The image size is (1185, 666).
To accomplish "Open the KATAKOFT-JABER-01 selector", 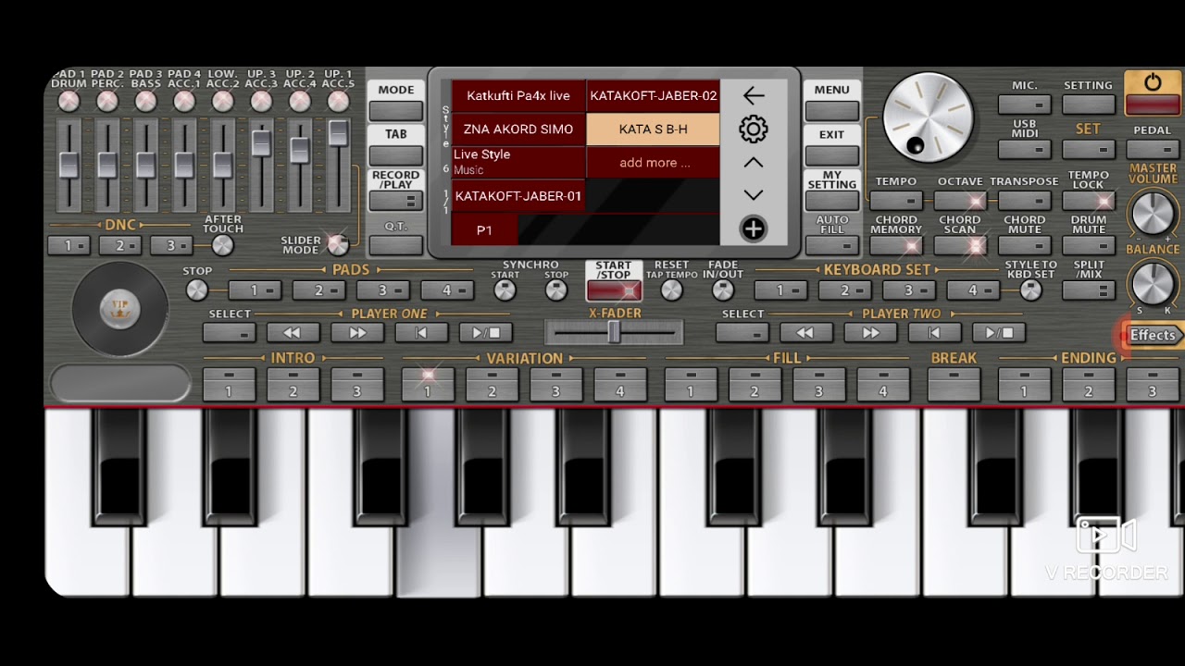I will pyautogui.click(x=518, y=196).
